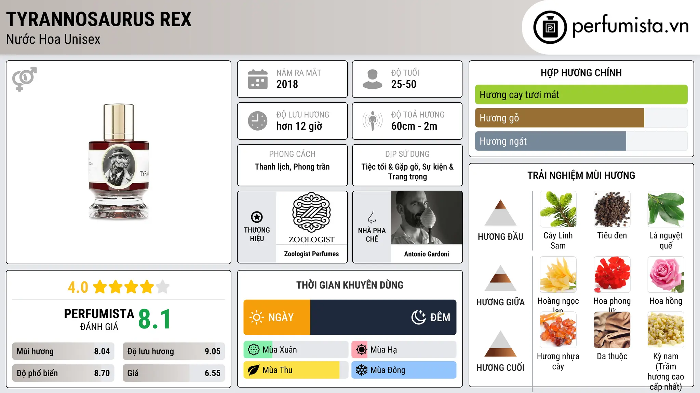
Task: Click the Antonio Gardoni name
Action: (x=427, y=254)
